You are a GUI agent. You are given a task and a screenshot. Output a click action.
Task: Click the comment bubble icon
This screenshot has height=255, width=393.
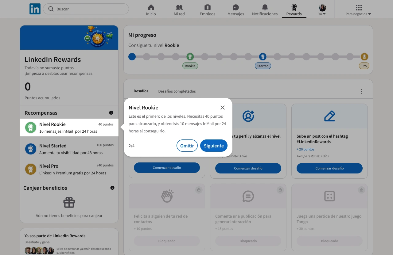(248, 196)
